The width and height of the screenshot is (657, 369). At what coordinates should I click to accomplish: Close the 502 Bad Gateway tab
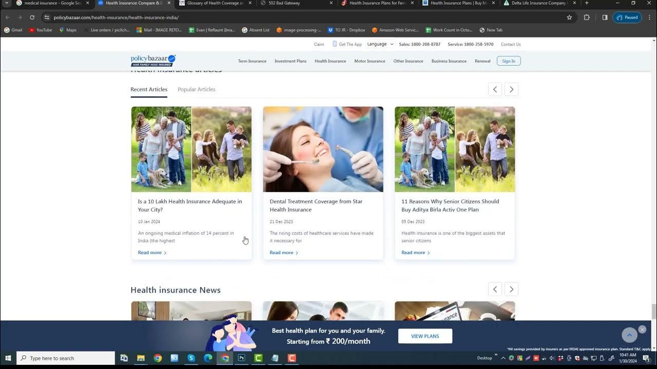coord(331,3)
